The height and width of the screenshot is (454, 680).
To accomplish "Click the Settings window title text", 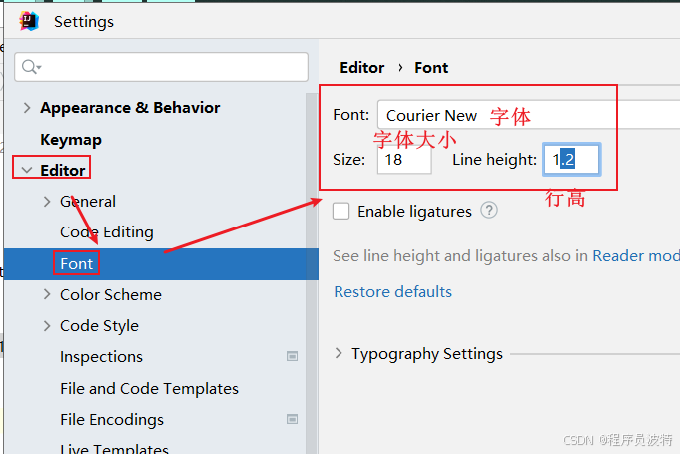I will click(x=84, y=22).
